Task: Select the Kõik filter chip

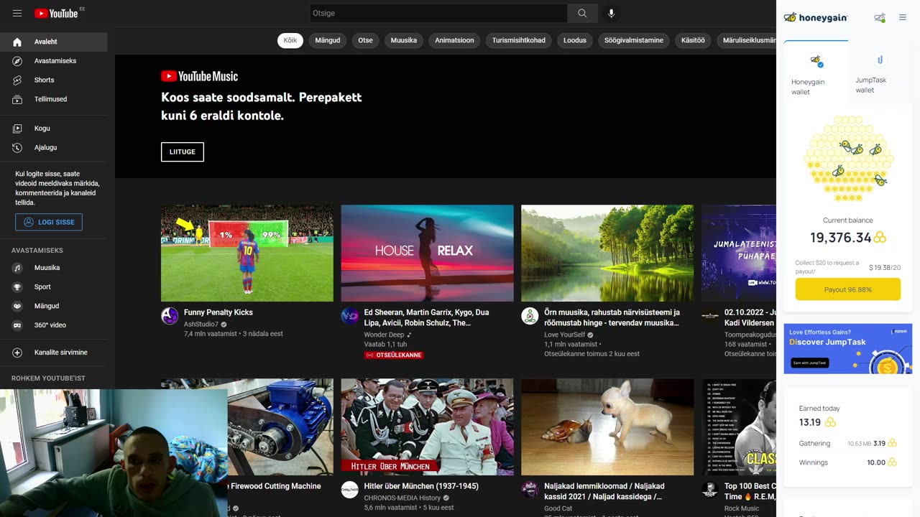Action: pyautogui.click(x=290, y=40)
